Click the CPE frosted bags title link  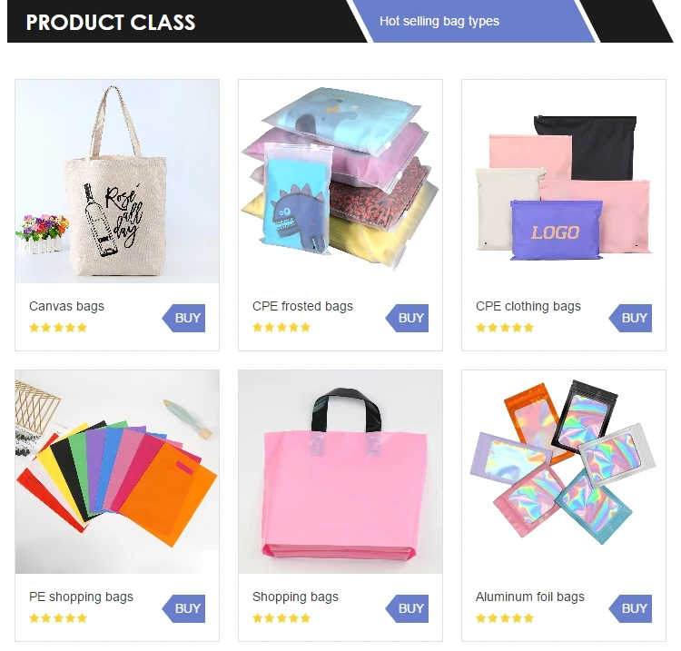click(x=302, y=306)
